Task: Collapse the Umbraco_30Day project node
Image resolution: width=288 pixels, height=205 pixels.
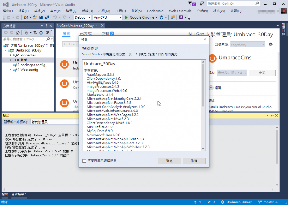Action: pos(6,50)
